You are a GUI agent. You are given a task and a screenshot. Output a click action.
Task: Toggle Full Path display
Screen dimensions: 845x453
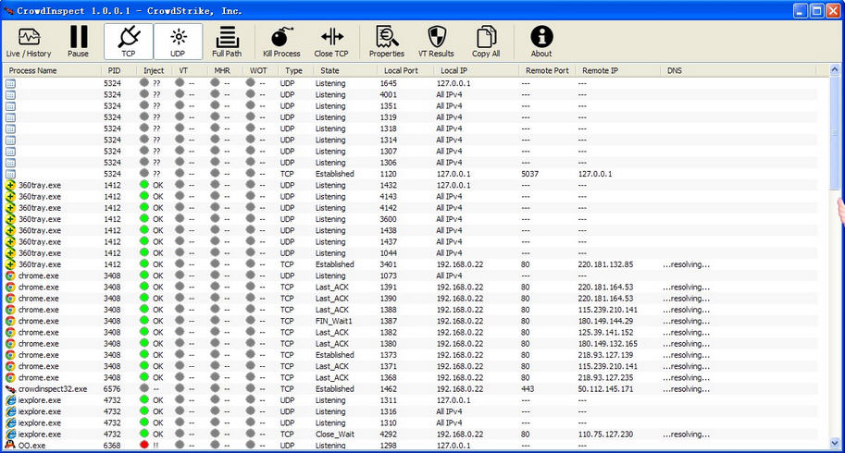[x=227, y=43]
